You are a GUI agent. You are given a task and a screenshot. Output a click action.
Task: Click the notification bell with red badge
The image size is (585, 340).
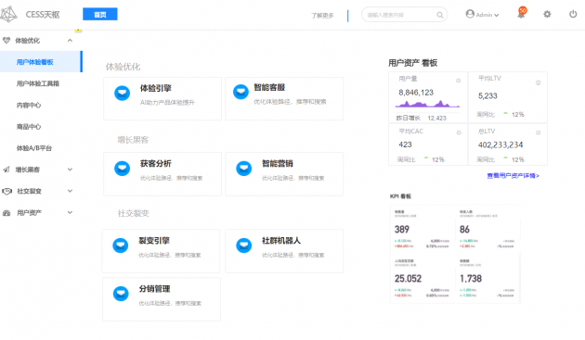click(x=521, y=13)
